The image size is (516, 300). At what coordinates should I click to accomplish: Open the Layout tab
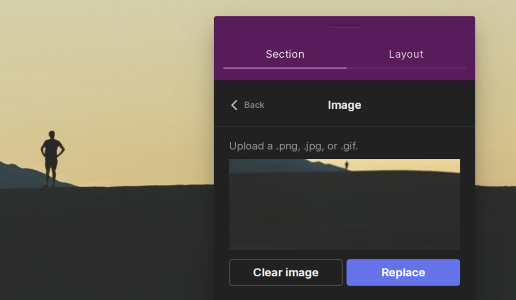406,54
